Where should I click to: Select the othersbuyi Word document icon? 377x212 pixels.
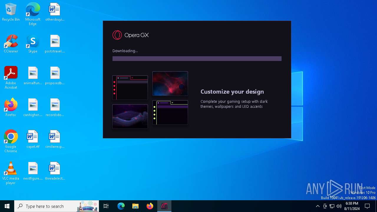[x=55, y=12]
